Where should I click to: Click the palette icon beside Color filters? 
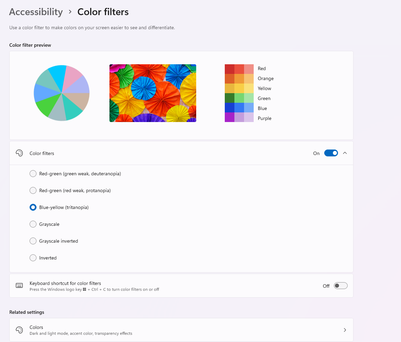[19, 153]
